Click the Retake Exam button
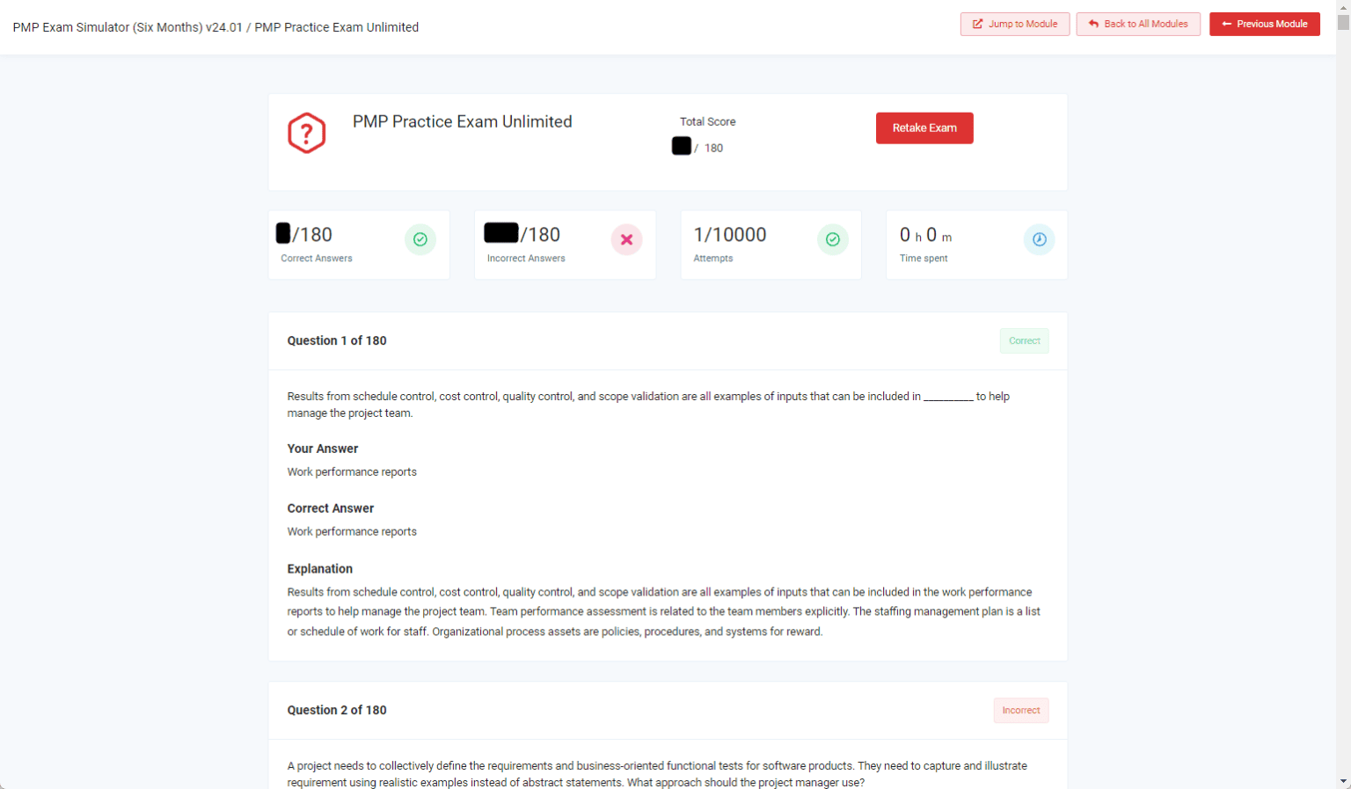Screen dimensions: 1351x789 924,128
